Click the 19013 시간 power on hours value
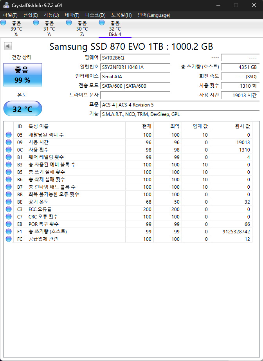 (240, 95)
